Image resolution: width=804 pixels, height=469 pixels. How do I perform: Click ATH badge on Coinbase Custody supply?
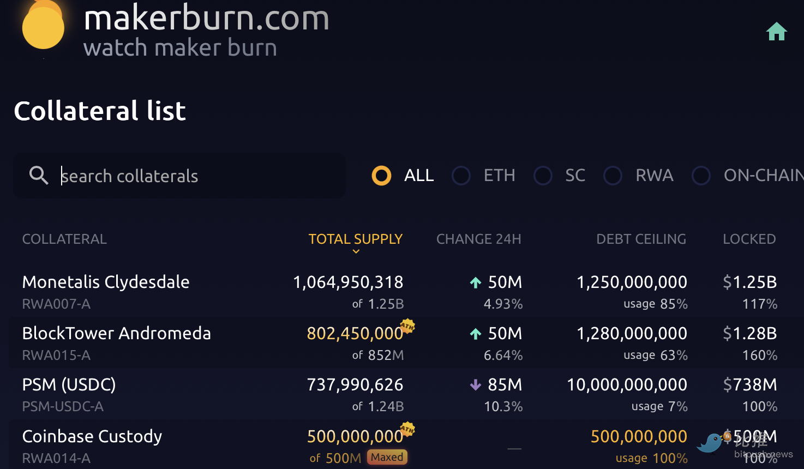407,429
